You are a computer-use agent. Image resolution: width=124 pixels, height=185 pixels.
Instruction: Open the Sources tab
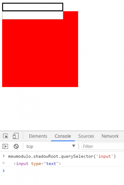(x=86, y=136)
